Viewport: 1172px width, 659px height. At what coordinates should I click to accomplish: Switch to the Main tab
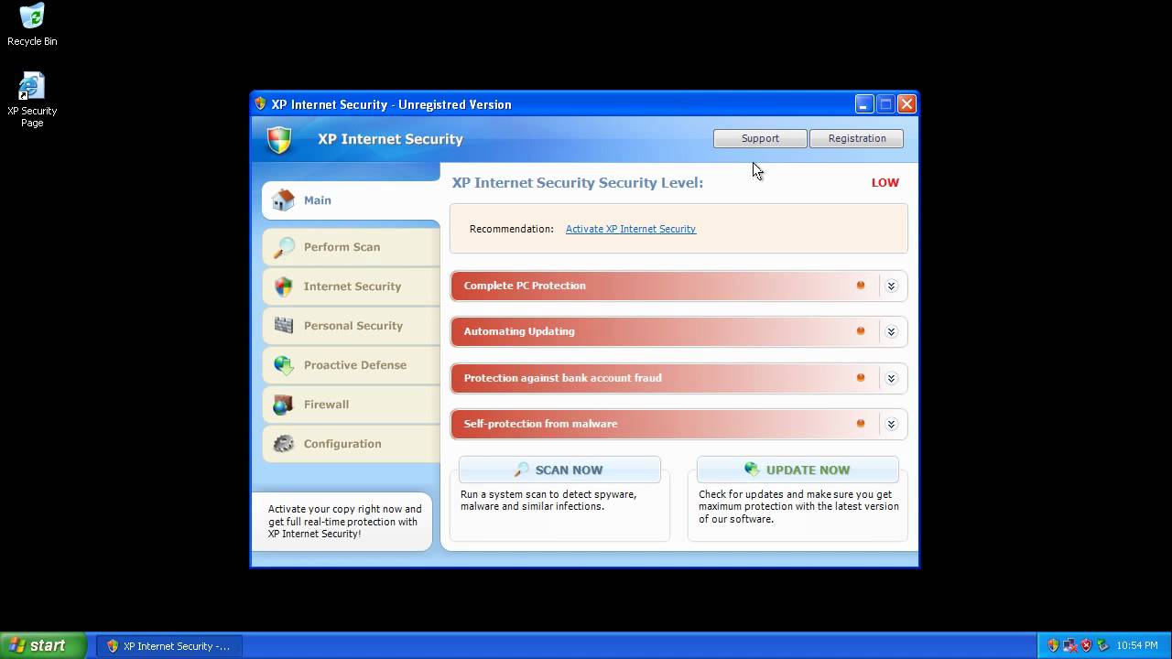(352, 200)
